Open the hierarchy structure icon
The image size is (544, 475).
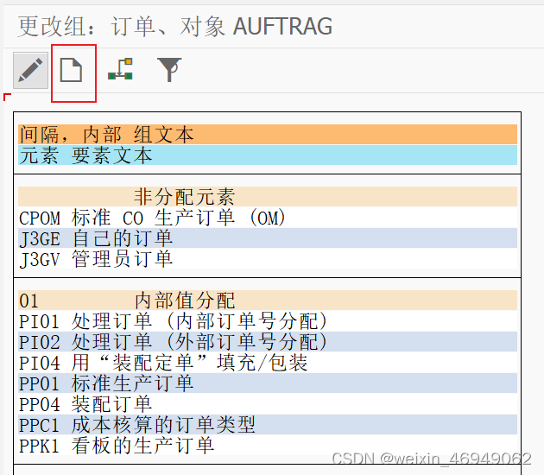120,69
